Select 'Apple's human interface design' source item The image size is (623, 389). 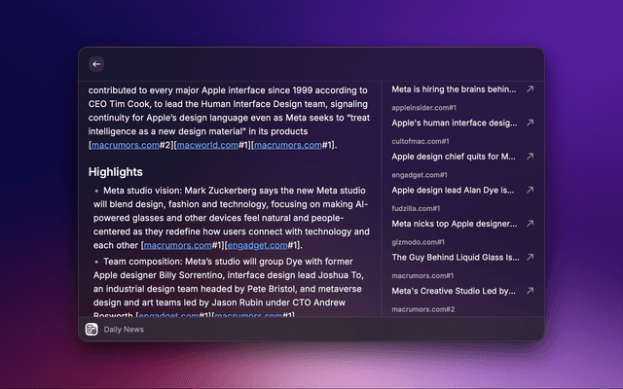point(454,124)
